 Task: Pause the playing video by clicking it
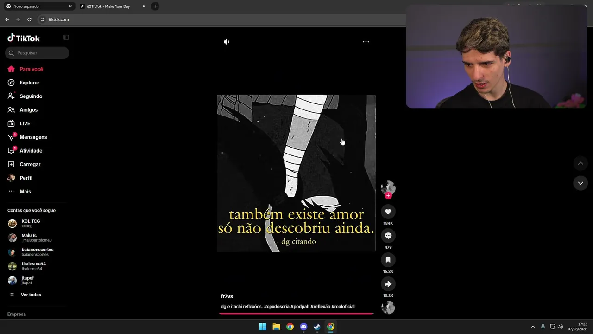click(296, 173)
